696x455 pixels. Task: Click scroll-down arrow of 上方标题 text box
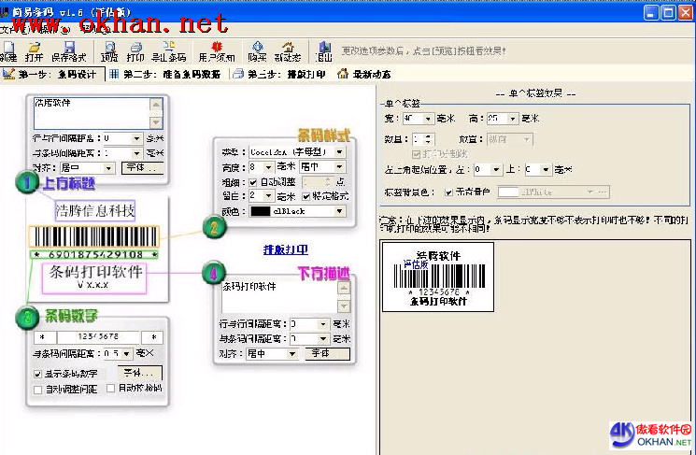156,122
